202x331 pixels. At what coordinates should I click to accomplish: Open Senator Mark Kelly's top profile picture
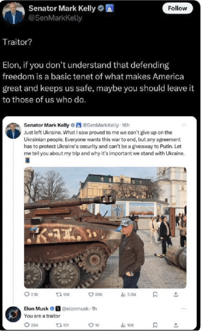click(13, 13)
